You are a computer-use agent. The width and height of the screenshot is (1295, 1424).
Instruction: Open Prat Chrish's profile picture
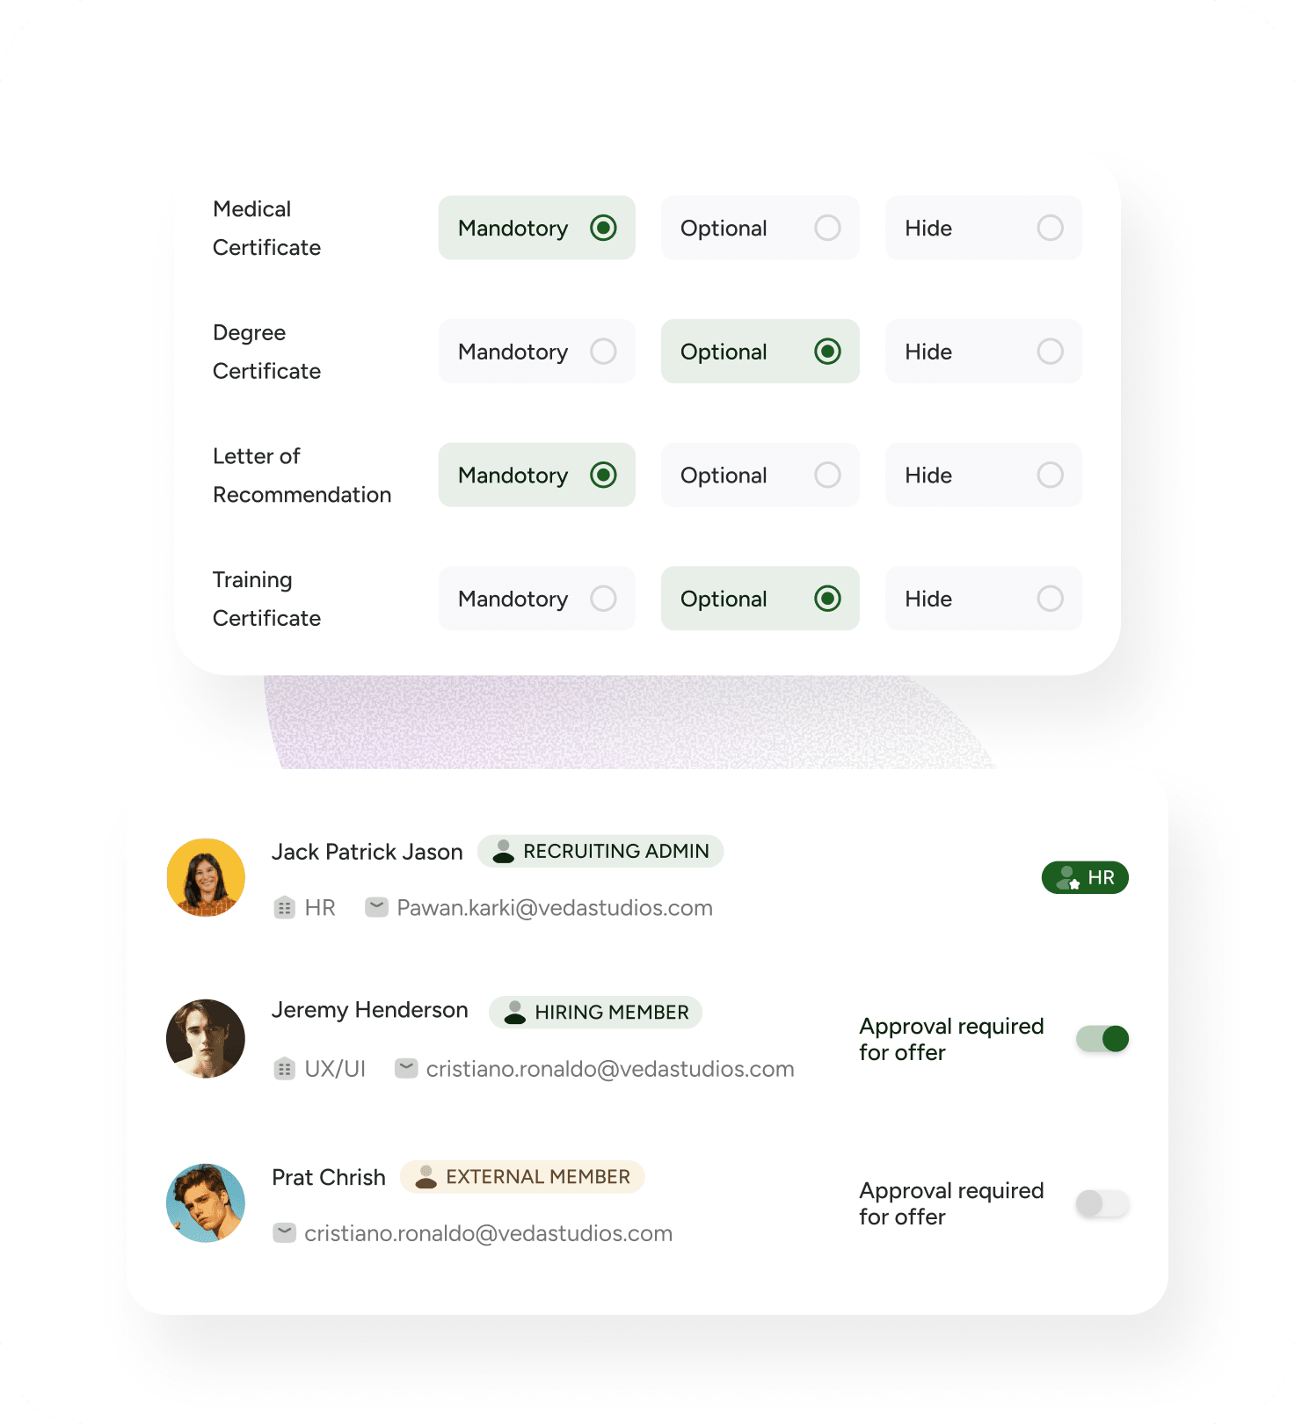[x=206, y=1203]
